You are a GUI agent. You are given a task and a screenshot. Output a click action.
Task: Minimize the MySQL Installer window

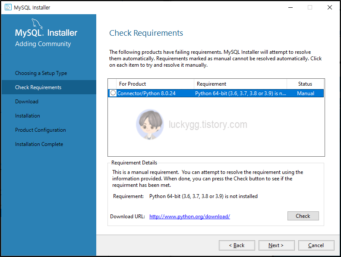290,7
